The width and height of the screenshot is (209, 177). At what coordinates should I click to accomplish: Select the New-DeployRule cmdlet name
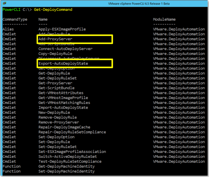[54, 113]
